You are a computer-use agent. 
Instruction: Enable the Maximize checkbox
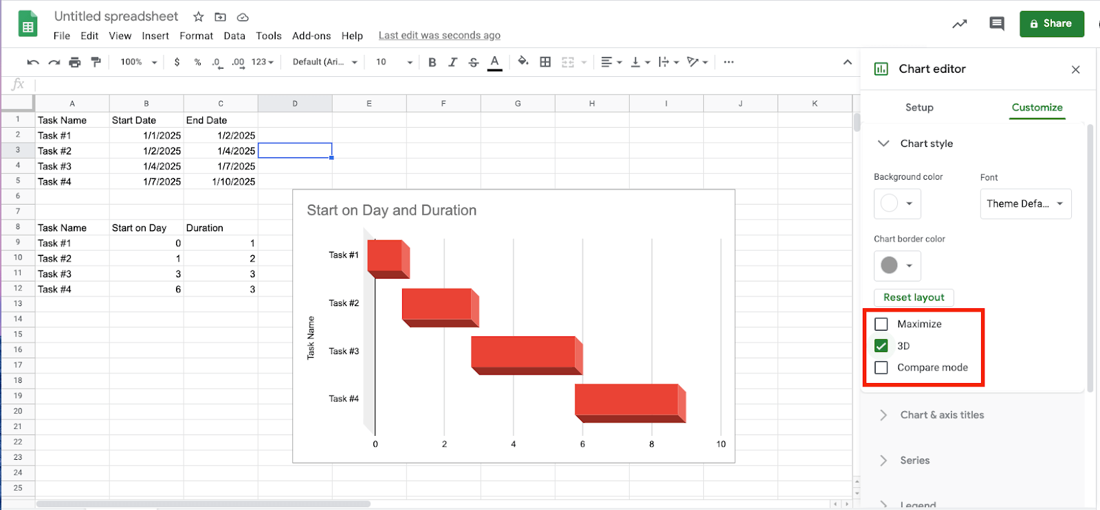tap(881, 324)
